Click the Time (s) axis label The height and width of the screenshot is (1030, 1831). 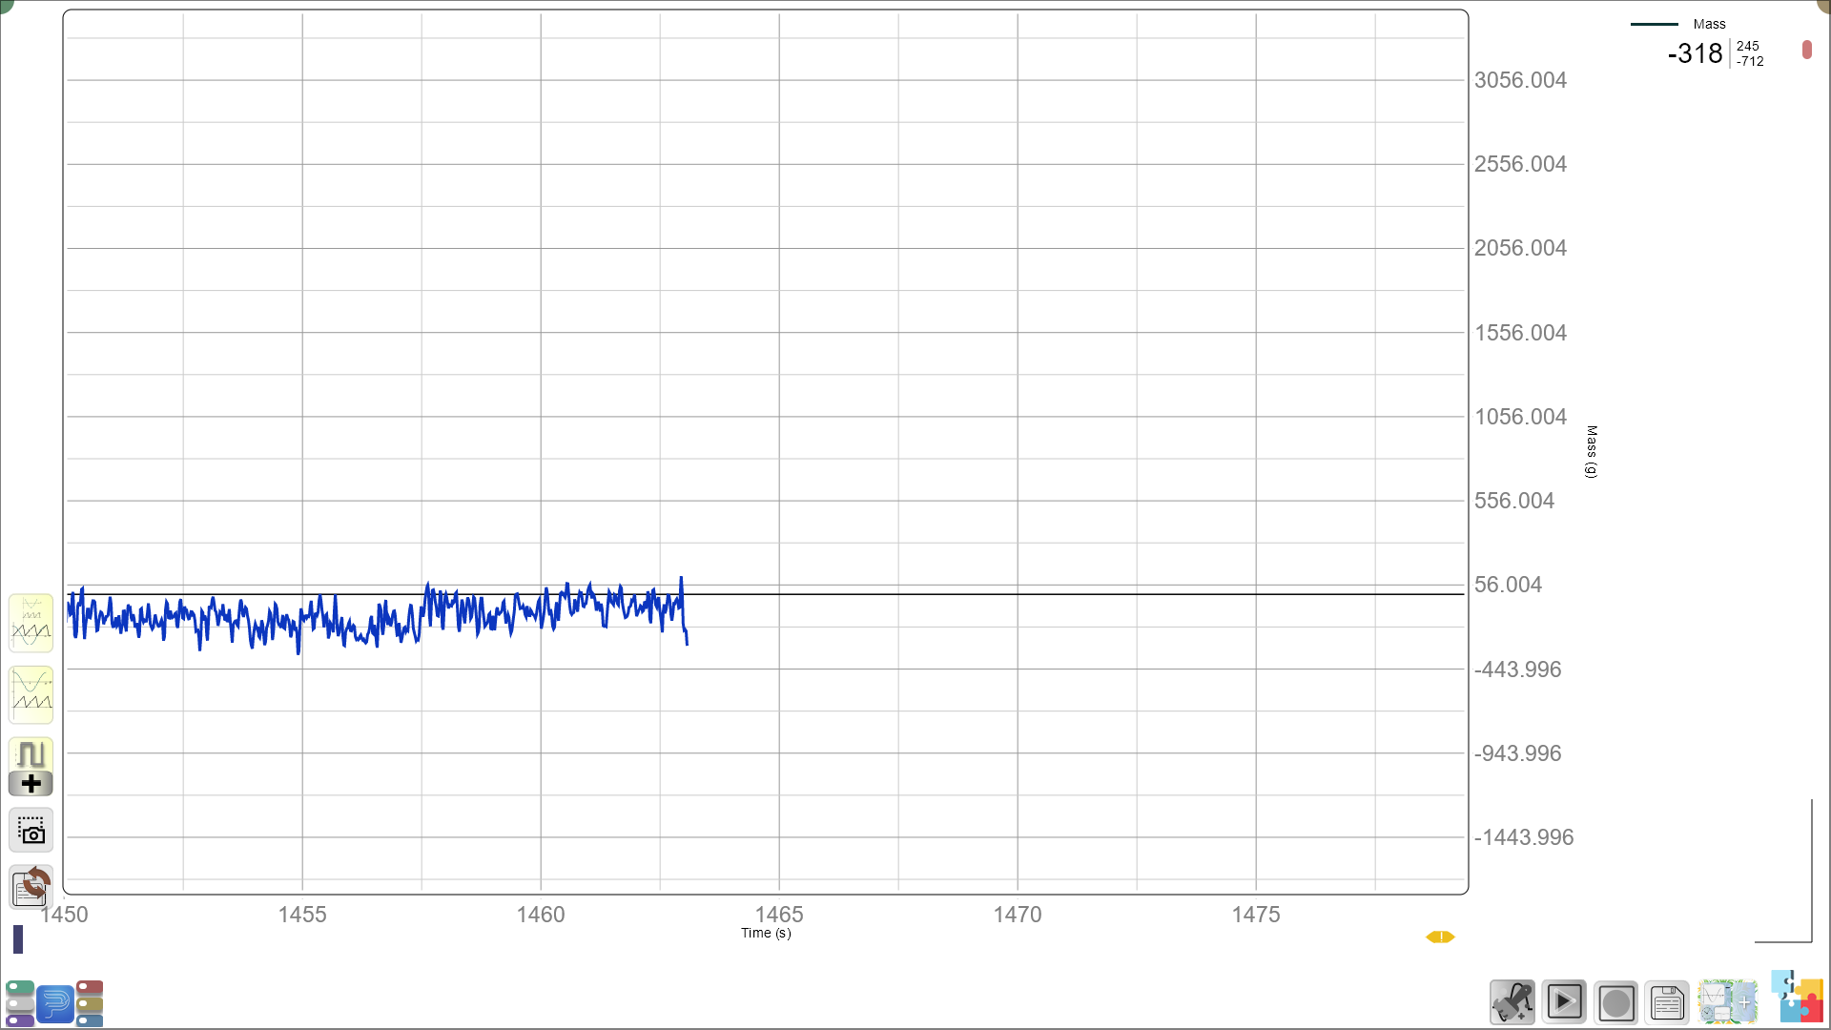pyautogui.click(x=766, y=933)
